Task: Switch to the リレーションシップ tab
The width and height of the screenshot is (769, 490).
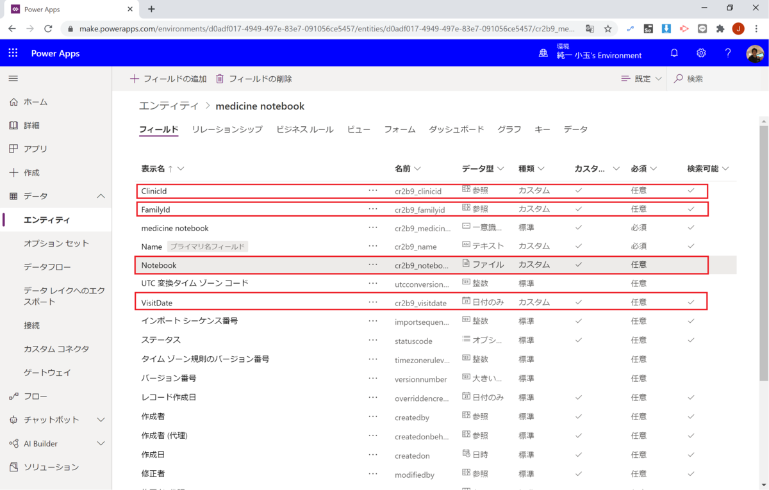Action: tap(227, 129)
